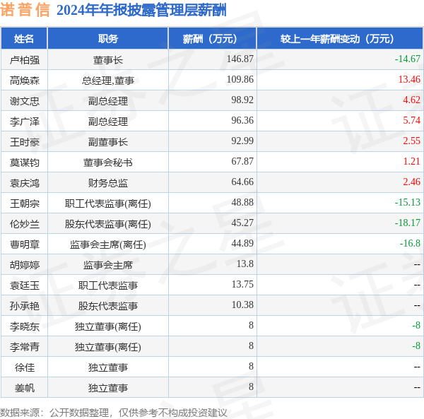Click the change value 13.46
The image size is (424, 419).
(x=409, y=79)
